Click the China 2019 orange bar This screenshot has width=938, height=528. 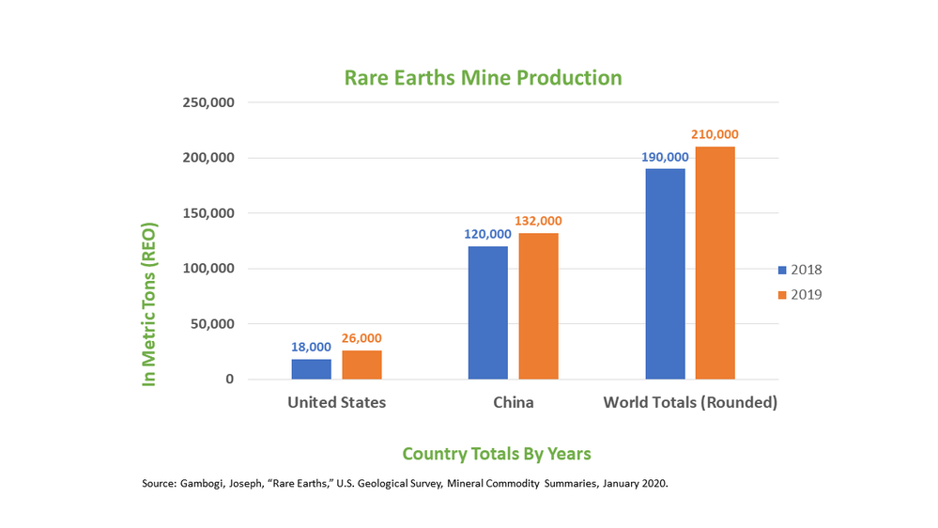[538, 306]
